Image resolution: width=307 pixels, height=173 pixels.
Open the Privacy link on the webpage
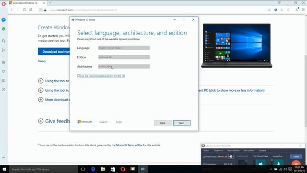coord(42,61)
